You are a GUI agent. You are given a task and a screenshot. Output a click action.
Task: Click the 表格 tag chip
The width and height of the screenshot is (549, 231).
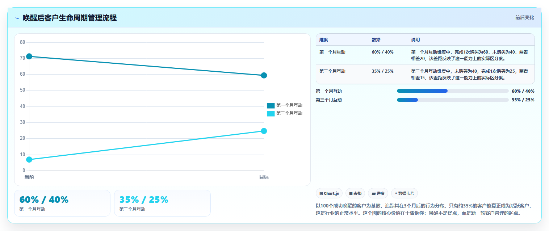click(x=355, y=193)
